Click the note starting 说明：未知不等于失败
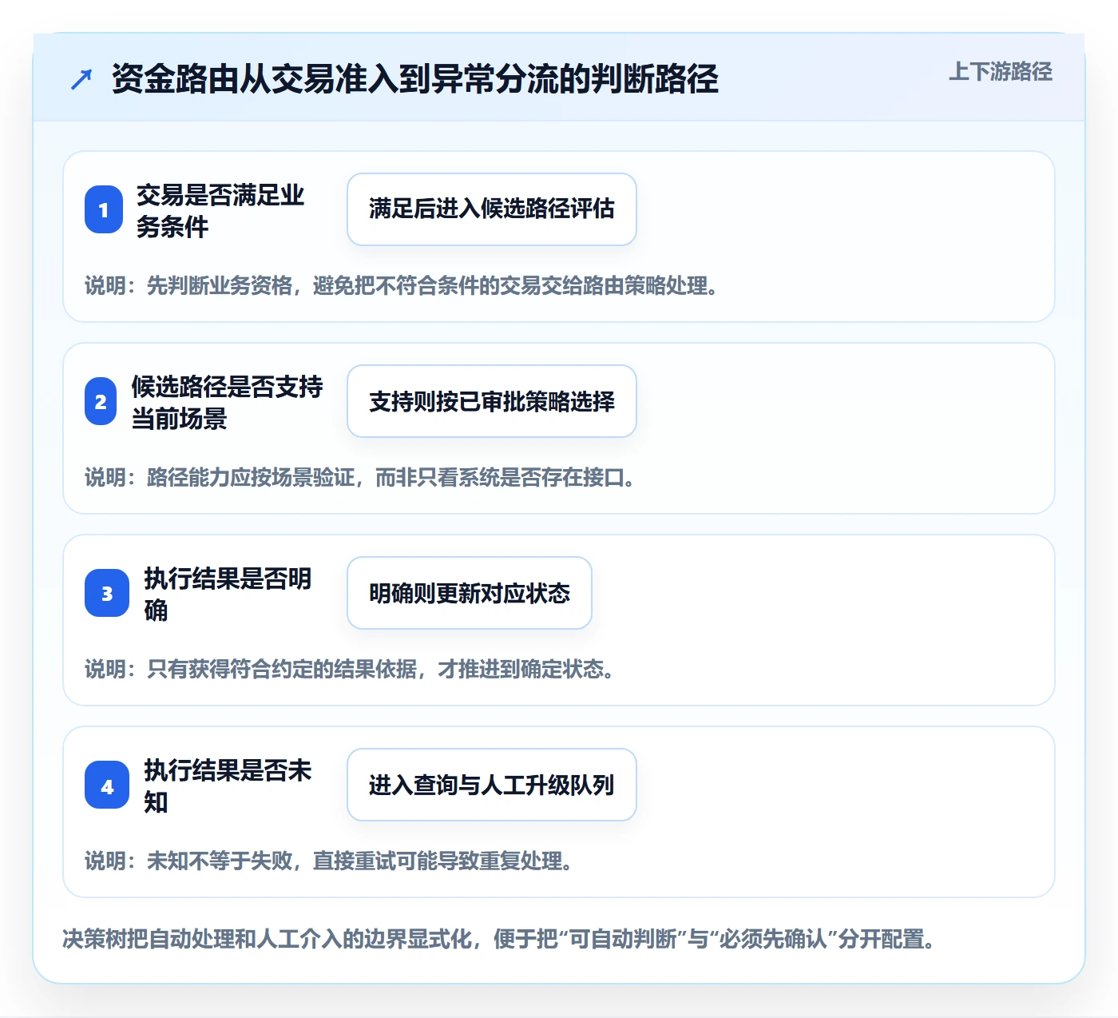This screenshot has width=1118, height=1018. tap(329, 861)
